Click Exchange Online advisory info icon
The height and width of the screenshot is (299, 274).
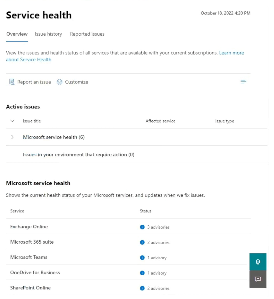(x=142, y=227)
